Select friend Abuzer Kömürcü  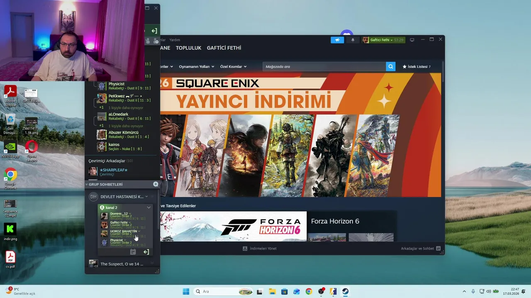(124, 135)
